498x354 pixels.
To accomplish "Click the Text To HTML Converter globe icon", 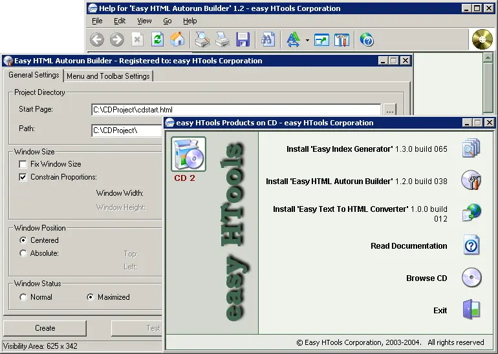I will coord(471,213).
